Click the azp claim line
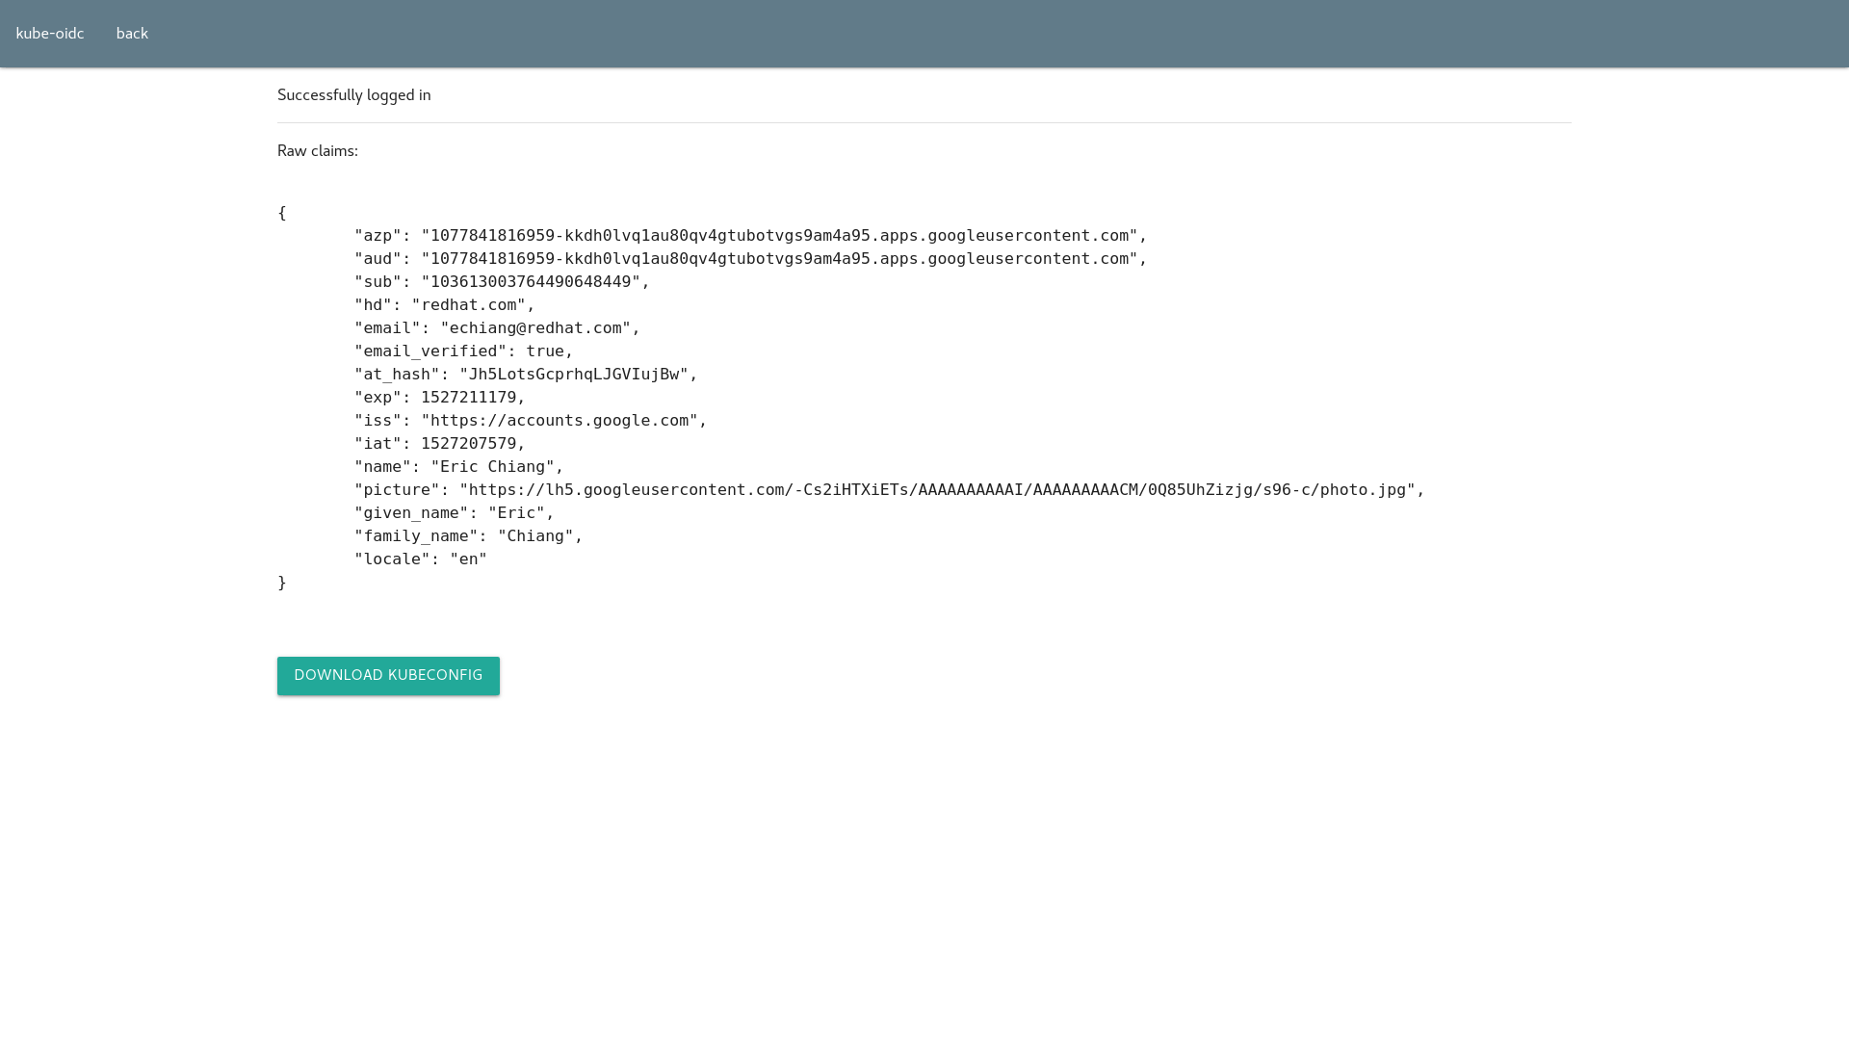Image resolution: width=1849 pixels, height=1040 pixels. [750, 236]
